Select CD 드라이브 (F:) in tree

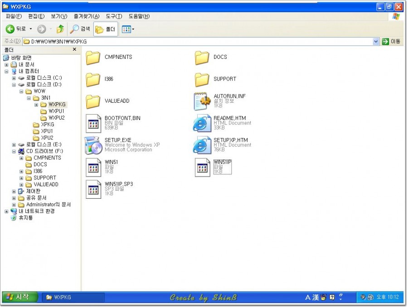(x=44, y=151)
